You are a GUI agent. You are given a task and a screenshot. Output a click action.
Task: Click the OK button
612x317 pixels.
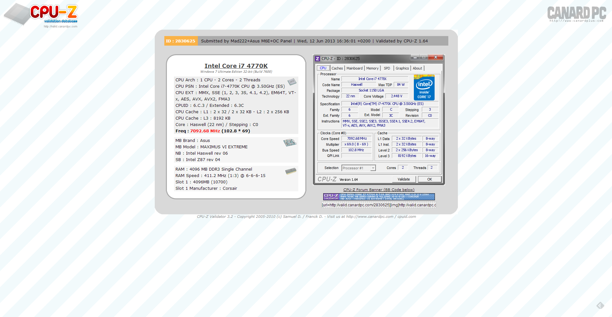[x=429, y=179]
